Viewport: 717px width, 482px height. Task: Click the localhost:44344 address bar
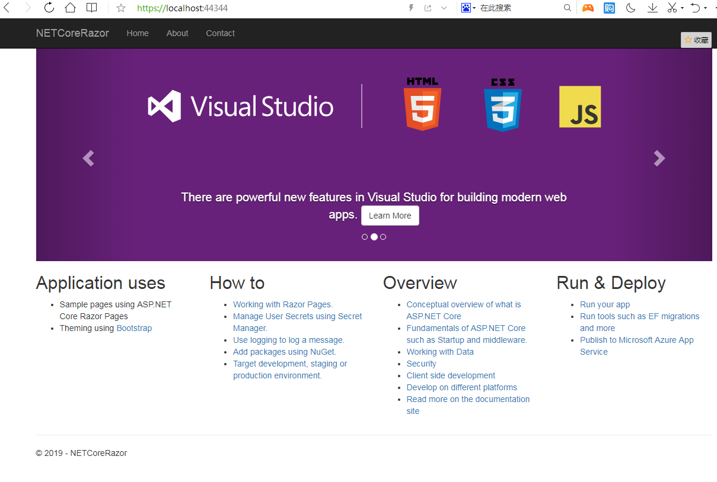182,8
